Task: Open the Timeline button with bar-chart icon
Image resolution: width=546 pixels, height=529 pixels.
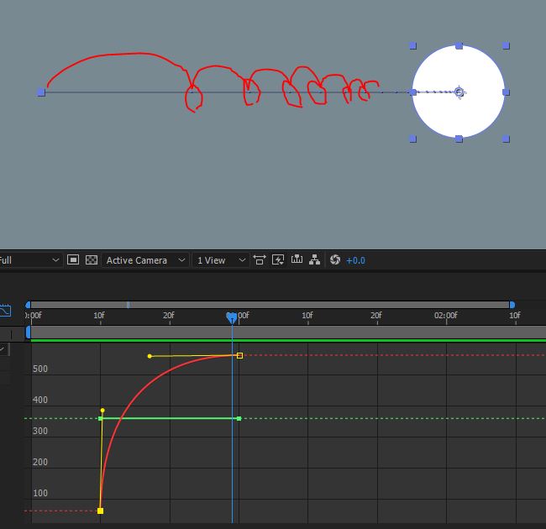Action: tap(297, 259)
